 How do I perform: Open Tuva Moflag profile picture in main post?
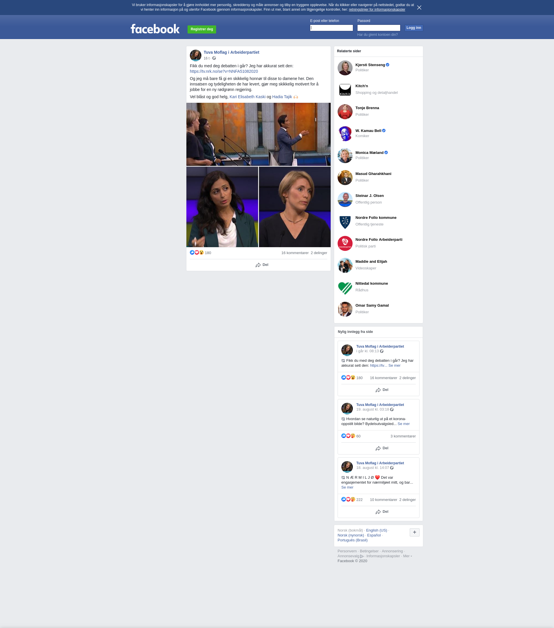tap(196, 55)
